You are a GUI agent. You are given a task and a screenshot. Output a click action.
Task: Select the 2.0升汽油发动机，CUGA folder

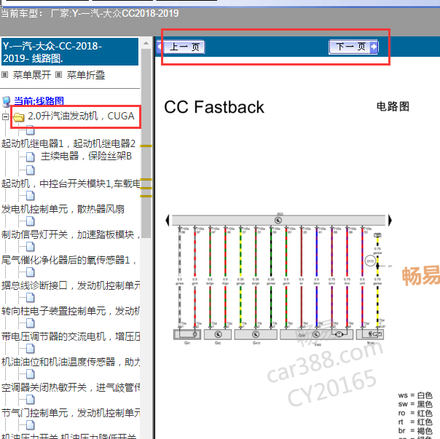tap(81, 116)
